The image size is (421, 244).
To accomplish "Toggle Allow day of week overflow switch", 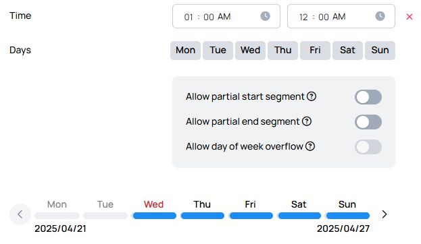I will pyautogui.click(x=368, y=147).
